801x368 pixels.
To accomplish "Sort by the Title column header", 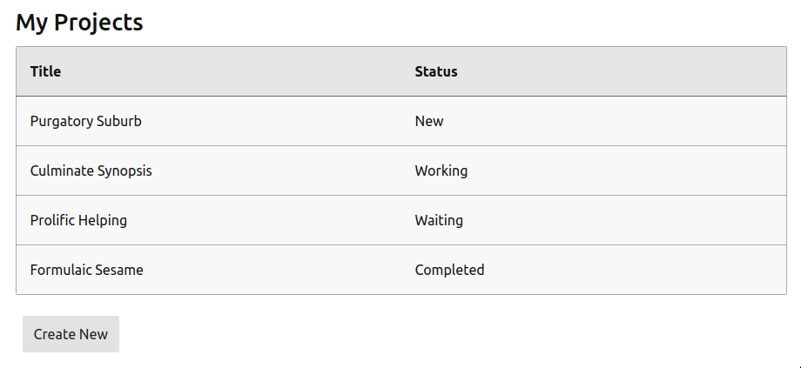I will pos(45,71).
